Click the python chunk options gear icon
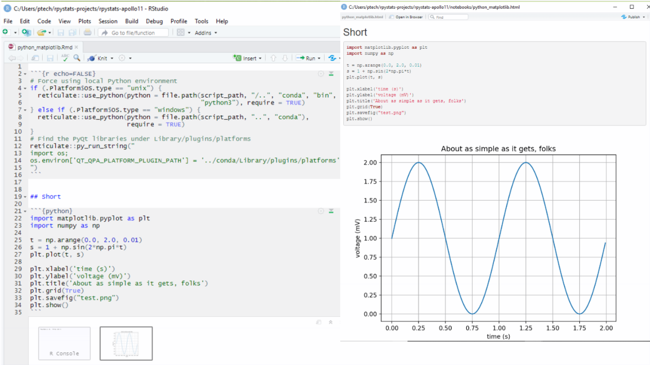Screen dimensions: 650x365 tap(321, 211)
